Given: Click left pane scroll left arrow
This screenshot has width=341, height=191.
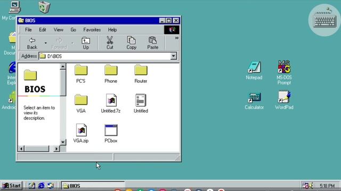Looking at the screenshot, I should pyautogui.click(x=21, y=149).
